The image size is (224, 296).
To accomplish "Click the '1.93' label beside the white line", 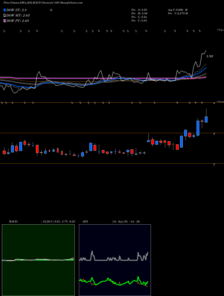I will coord(210,56).
